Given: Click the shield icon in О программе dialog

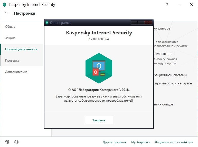Looking at the screenshot, I should click(47, 23).
